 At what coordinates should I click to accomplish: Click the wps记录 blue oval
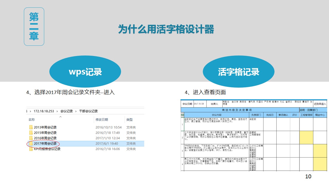click(85, 72)
